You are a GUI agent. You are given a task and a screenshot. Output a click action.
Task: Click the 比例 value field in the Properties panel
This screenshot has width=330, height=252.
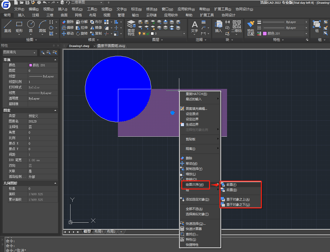click(x=43, y=138)
